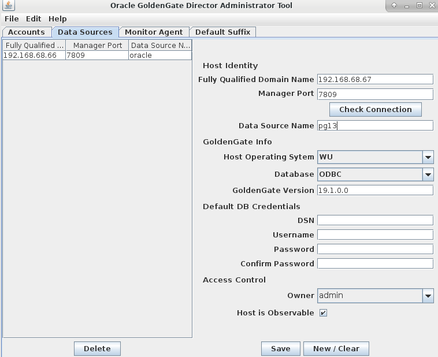Expand the Owner dropdown arrow
This screenshot has height=357, width=438.
click(x=428, y=296)
